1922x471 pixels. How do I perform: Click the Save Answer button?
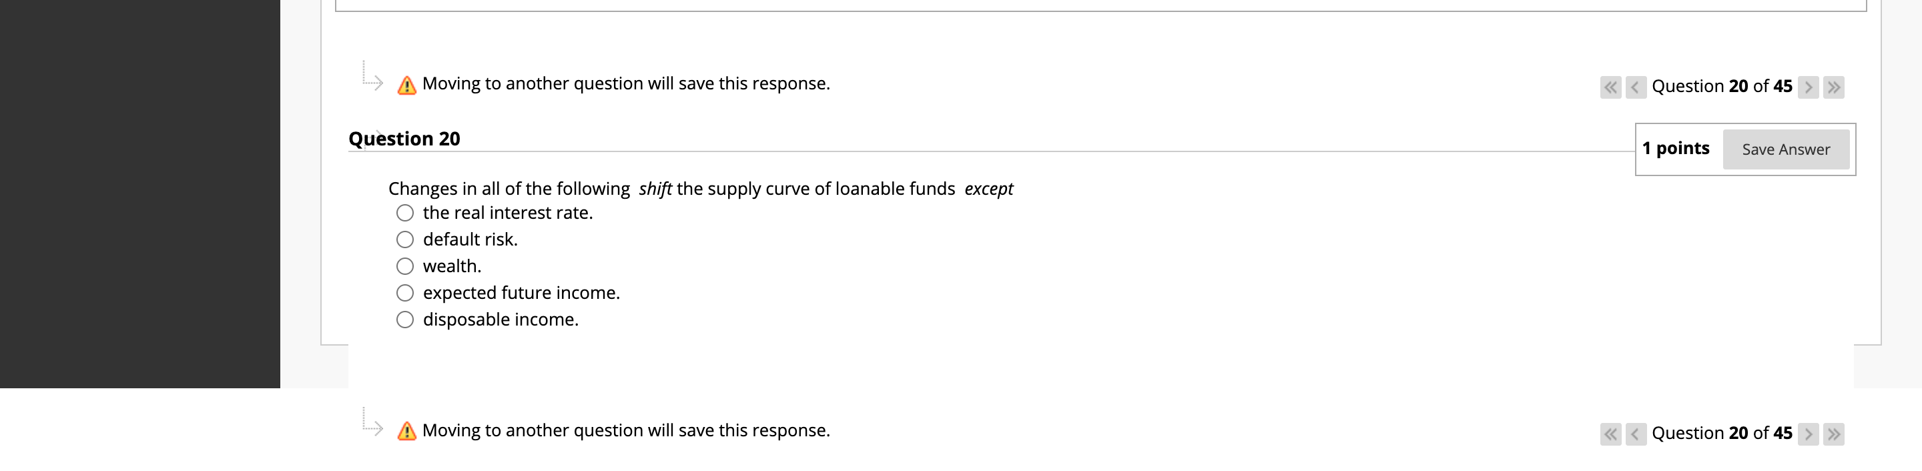(1787, 149)
